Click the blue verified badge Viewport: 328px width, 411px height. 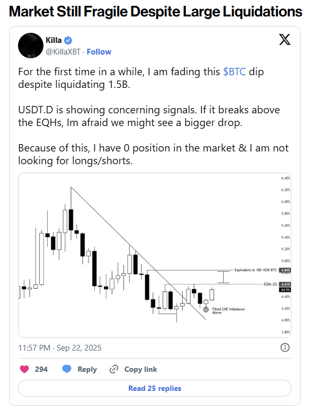(x=68, y=40)
